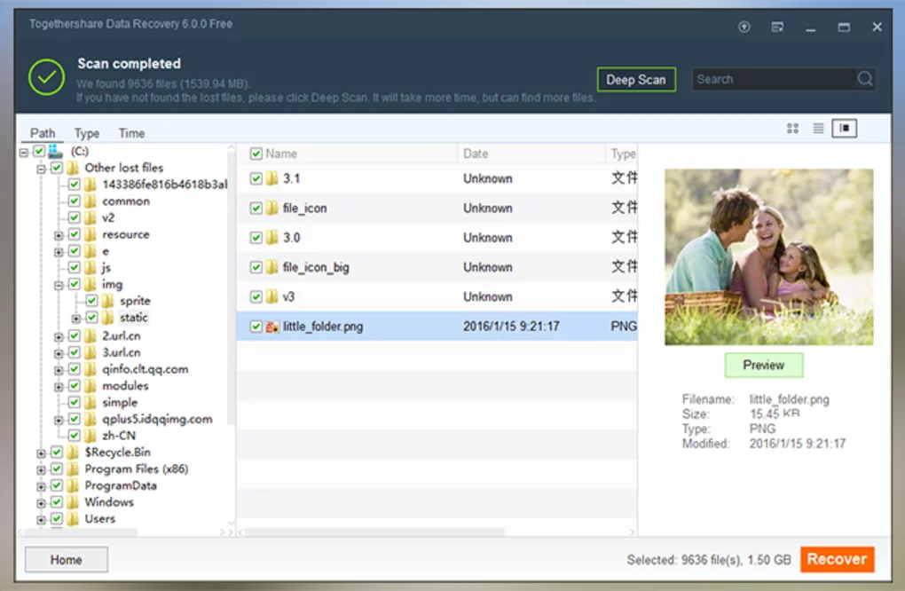Uncheck the little_folder.png checkbox
Image resolution: width=905 pixels, height=591 pixels.
click(x=256, y=327)
